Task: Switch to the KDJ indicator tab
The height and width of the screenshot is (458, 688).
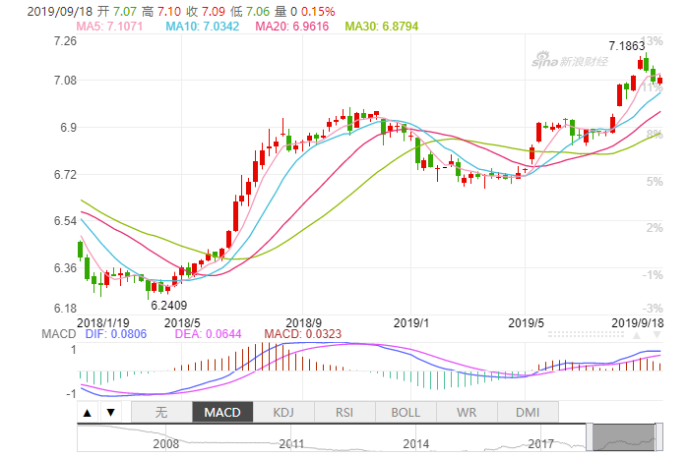Action: (283, 413)
